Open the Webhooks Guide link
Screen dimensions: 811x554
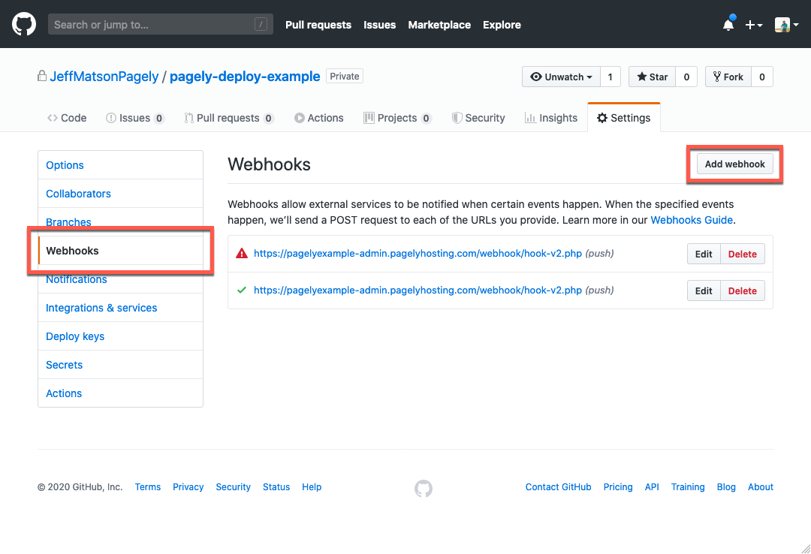(x=692, y=220)
